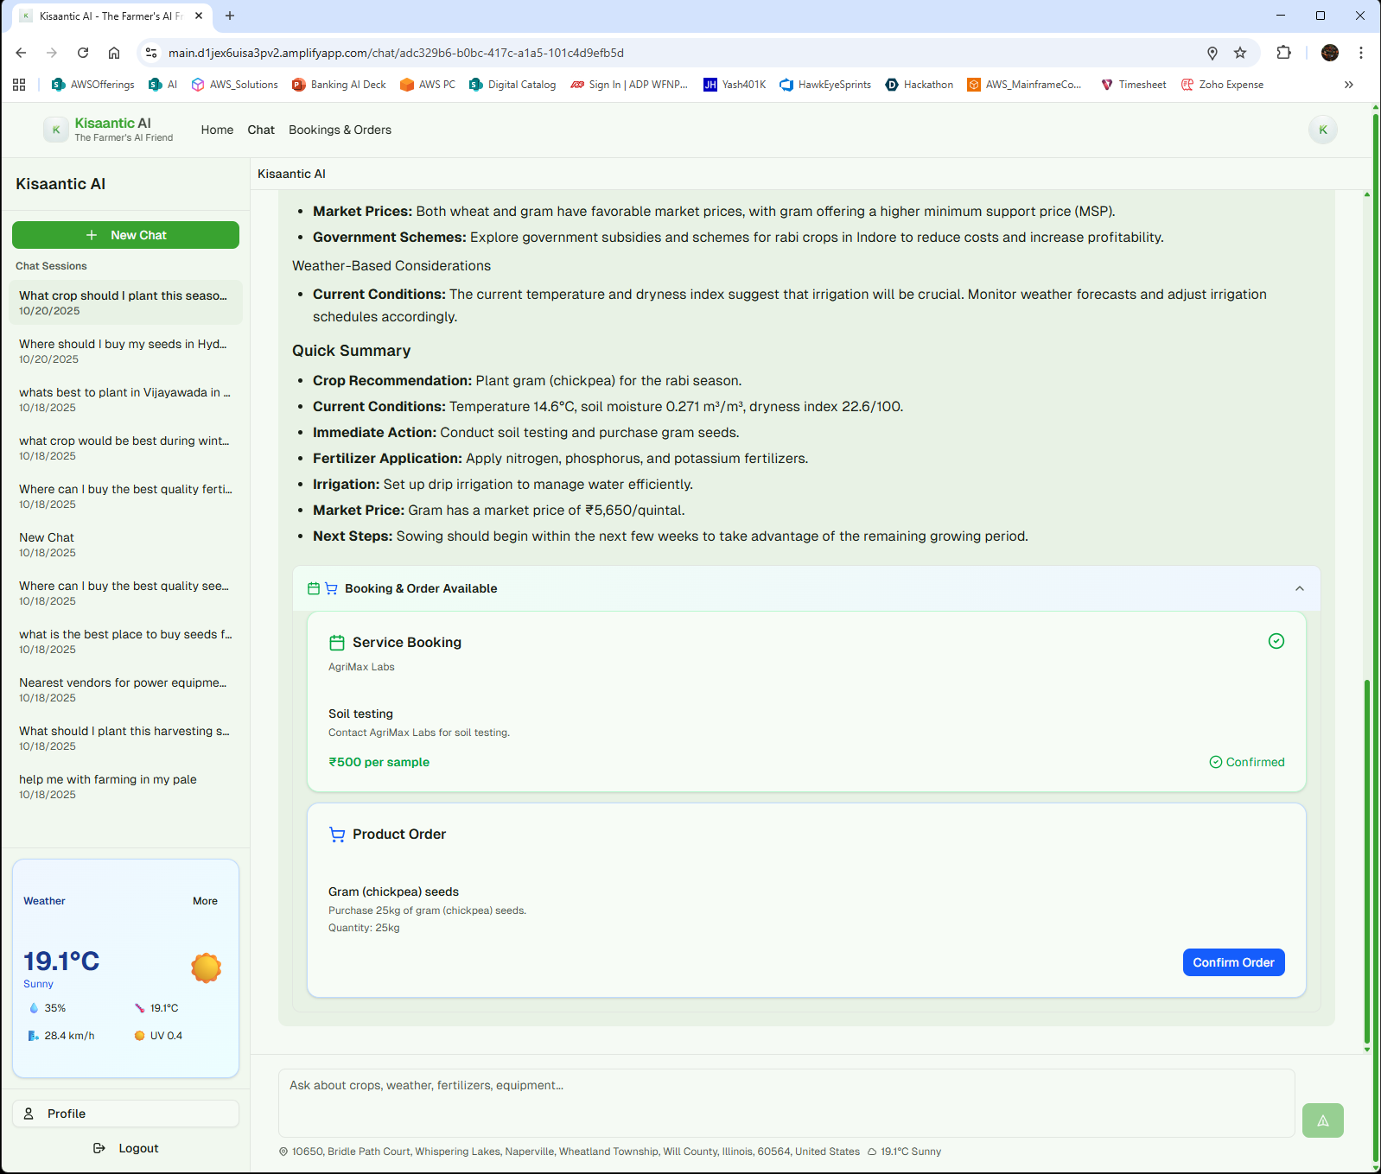The height and width of the screenshot is (1174, 1381).
Task: Open the Hackathon bookmark
Action: [920, 85]
